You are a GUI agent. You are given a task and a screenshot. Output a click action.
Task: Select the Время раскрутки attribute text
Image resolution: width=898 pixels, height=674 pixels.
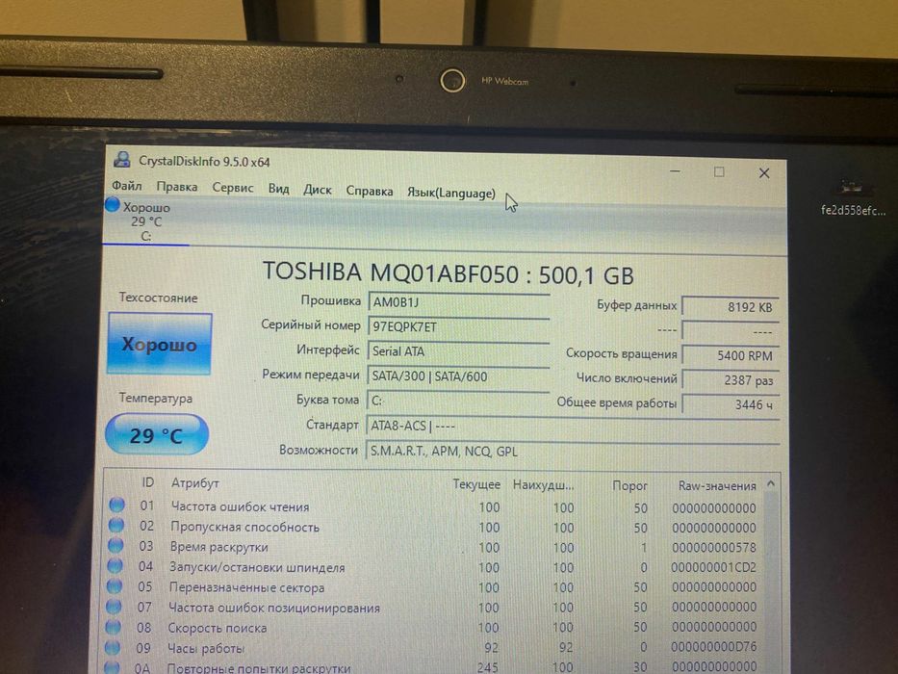(x=218, y=547)
